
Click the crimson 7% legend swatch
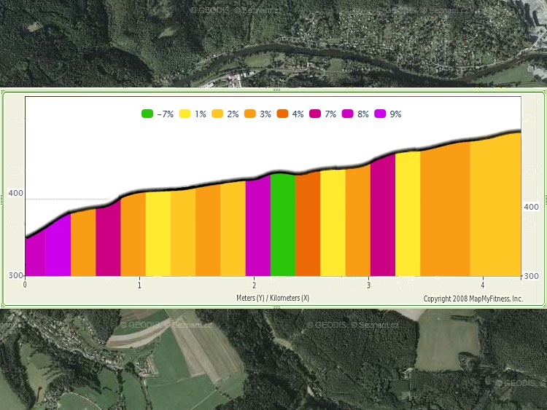coord(314,114)
